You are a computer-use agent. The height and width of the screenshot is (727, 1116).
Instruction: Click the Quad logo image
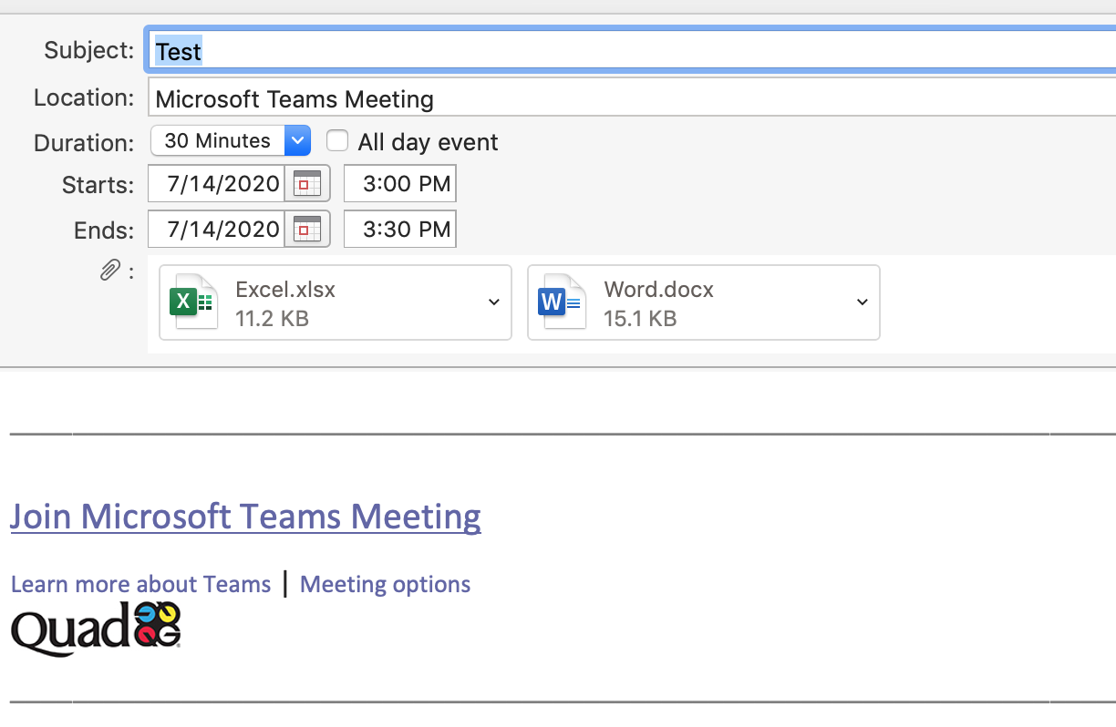point(95,628)
